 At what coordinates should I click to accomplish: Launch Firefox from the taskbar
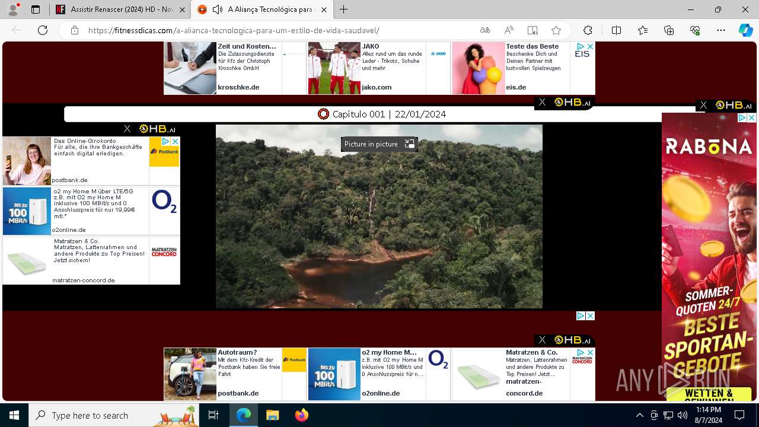pyautogui.click(x=301, y=415)
